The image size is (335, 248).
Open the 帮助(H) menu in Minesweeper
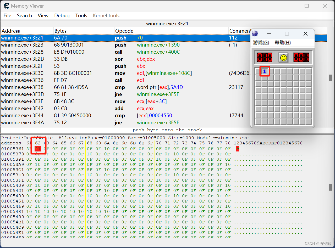(283, 43)
